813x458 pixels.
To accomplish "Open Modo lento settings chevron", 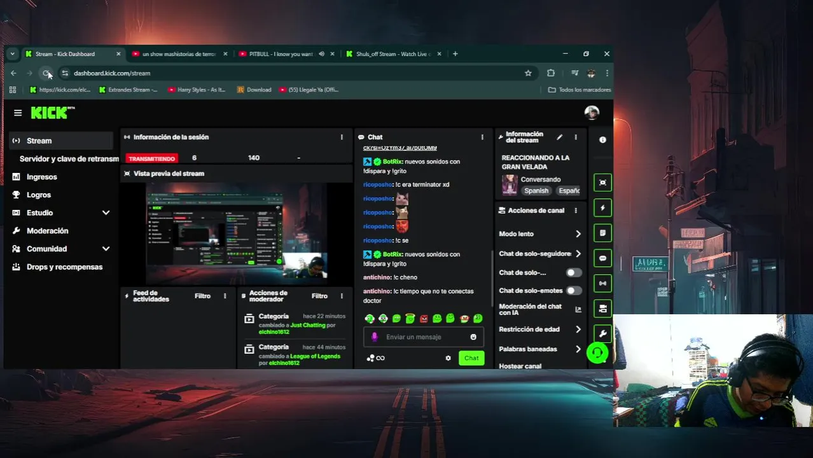I will coord(578,234).
